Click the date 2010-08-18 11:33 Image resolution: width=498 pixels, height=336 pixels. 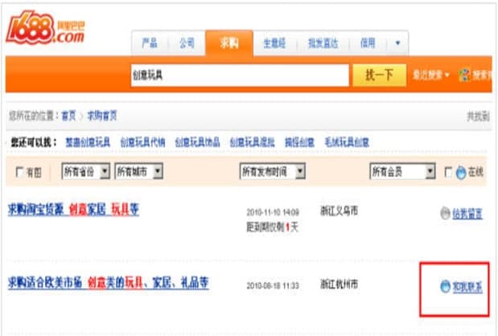pyautogui.click(x=273, y=286)
